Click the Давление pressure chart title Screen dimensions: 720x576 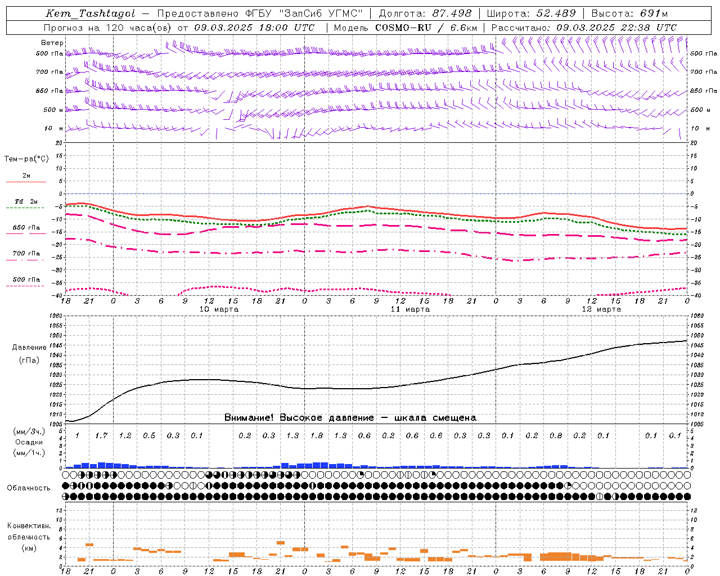[x=29, y=348]
